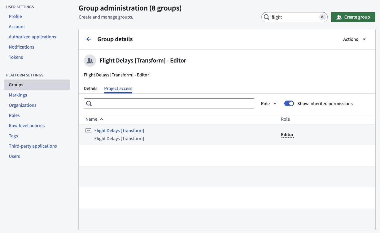Click the Create group button
380x233 pixels.
click(x=353, y=17)
